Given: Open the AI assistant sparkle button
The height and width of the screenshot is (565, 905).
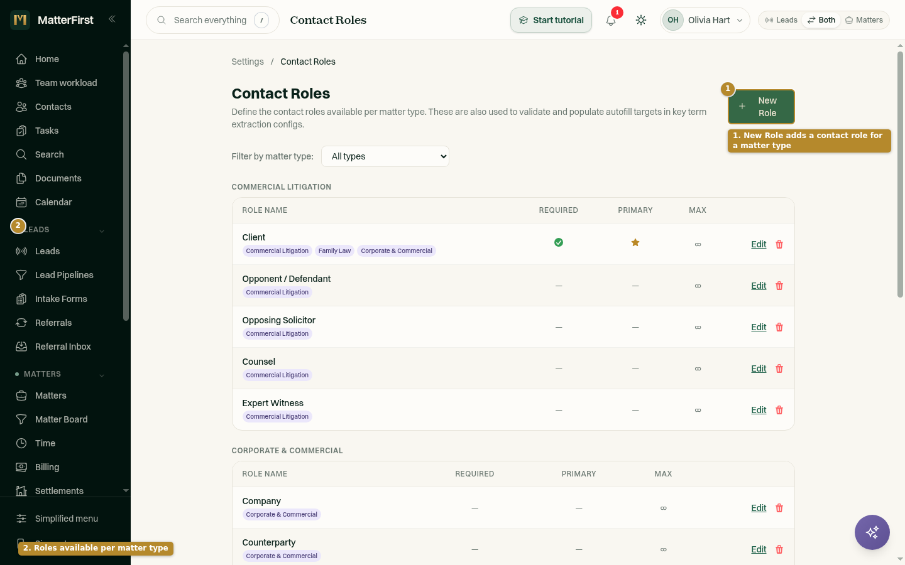Looking at the screenshot, I should [x=872, y=532].
